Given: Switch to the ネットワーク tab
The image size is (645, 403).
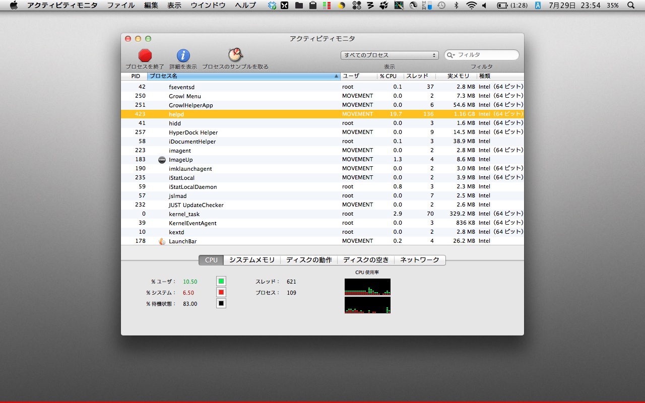Looking at the screenshot, I should [x=420, y=260].
